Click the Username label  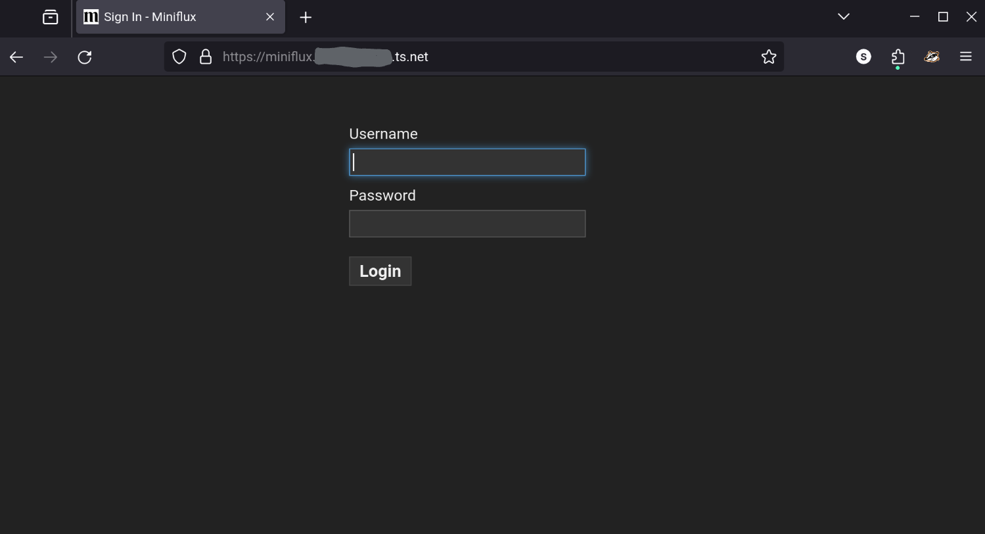383,133
